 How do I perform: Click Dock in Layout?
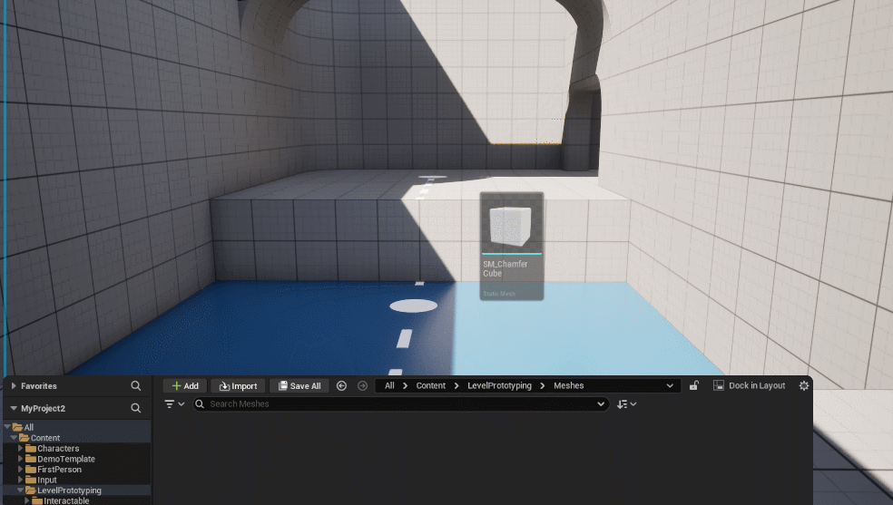coord(749,385)
